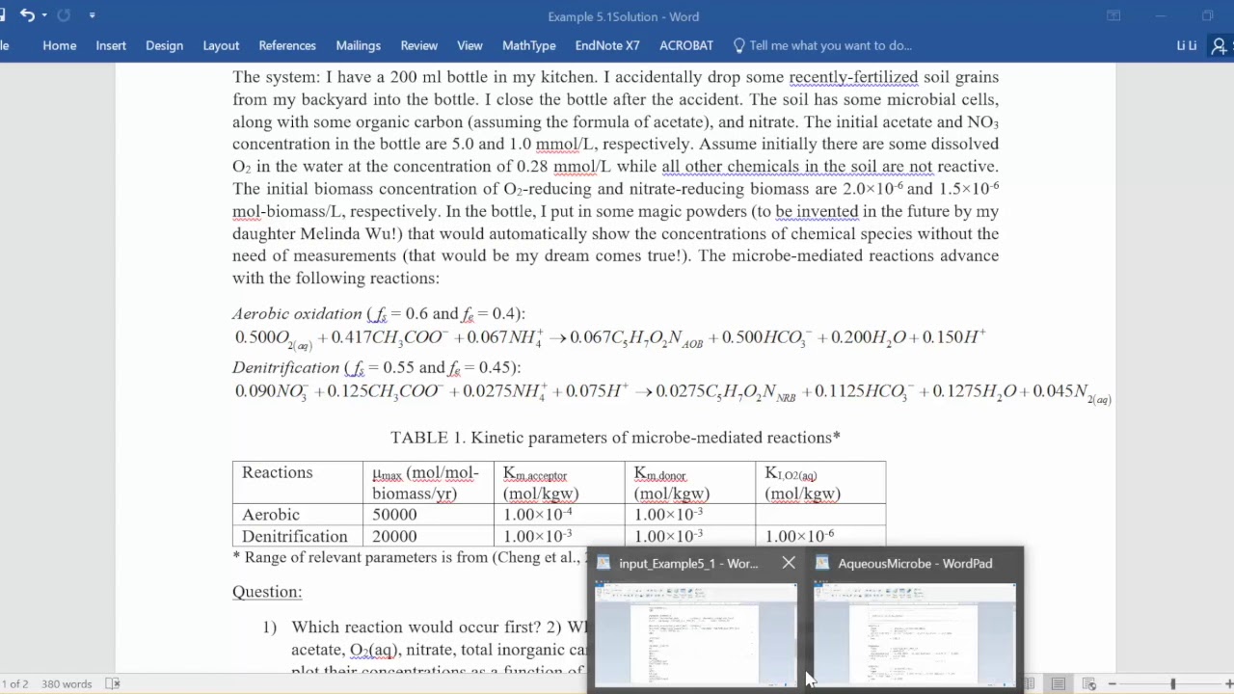
Task: Open the Li Li account menu
Action: [1187, 45]
